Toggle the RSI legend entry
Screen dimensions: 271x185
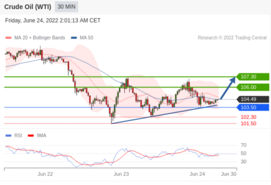coord(14,135)
